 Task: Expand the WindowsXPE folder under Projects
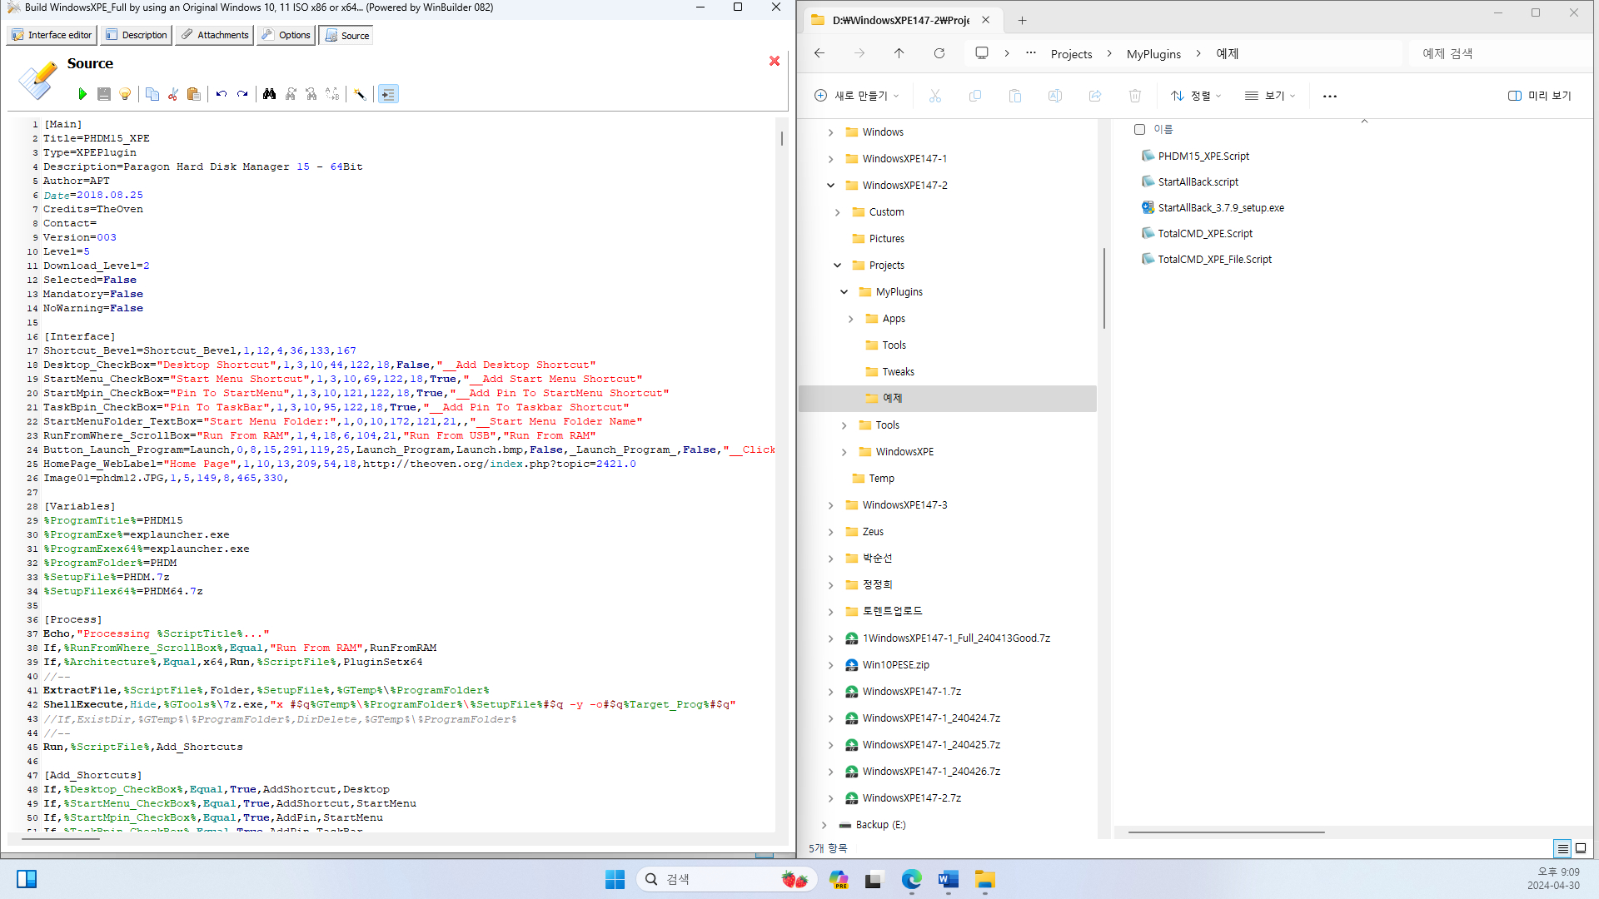(844, 452)
